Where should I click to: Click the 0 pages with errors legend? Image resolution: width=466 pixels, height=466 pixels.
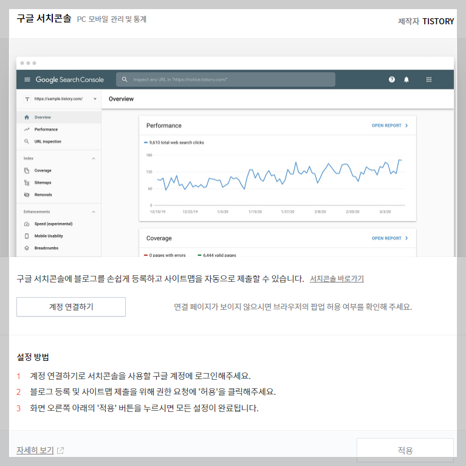tap(165, 255)
